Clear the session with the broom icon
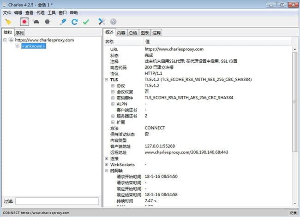This screenshot has height=217, width=300. (x=8, y=22)
